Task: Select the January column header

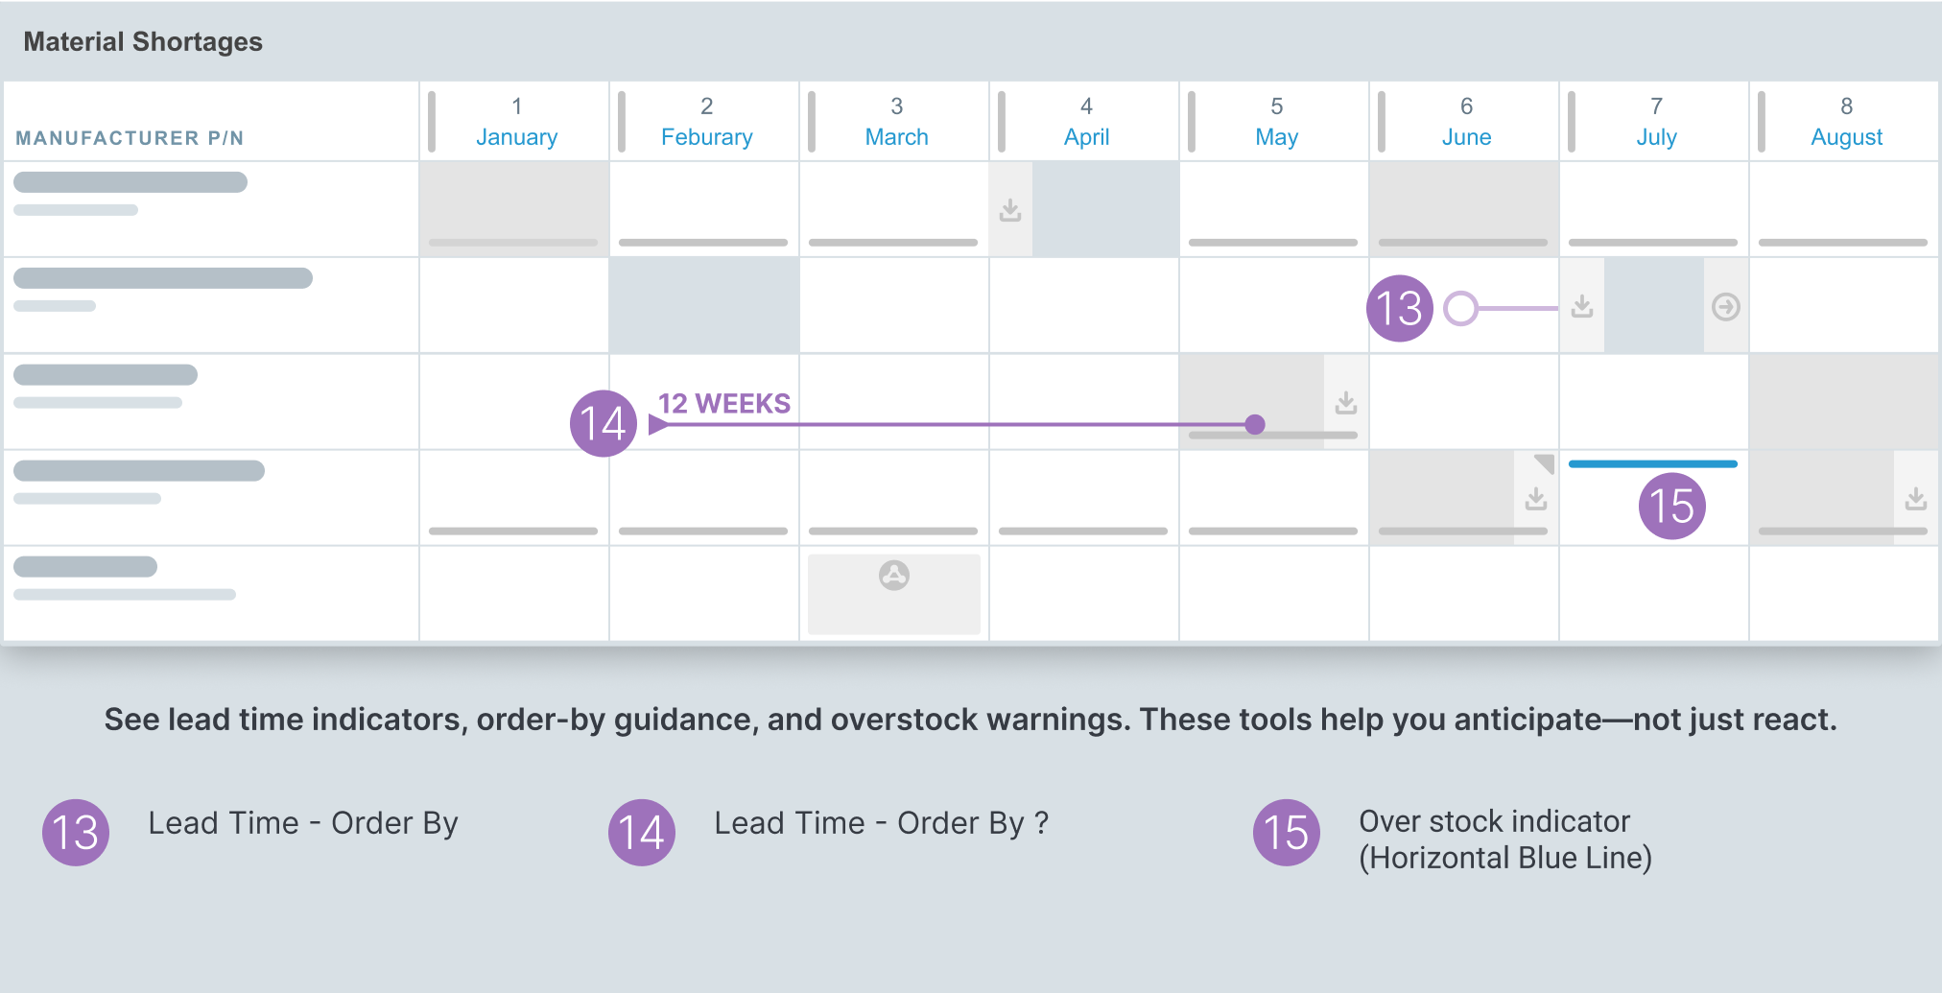Action: pyautogui.click(x=516, y=123)
